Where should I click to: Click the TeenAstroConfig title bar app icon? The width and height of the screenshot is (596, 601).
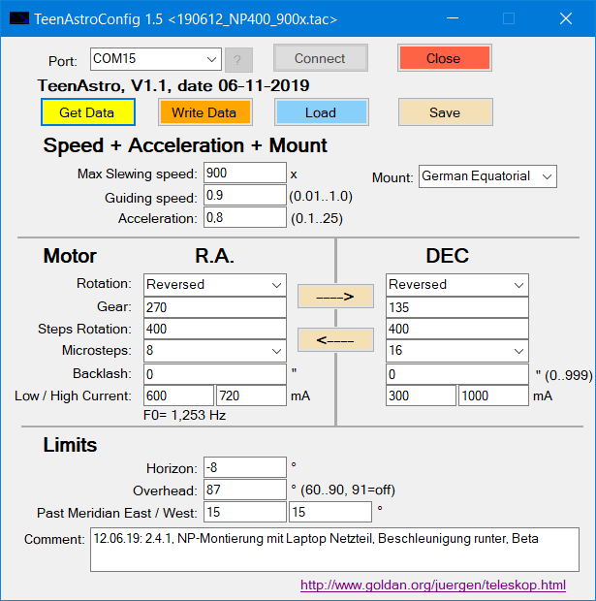coord(19,18)
